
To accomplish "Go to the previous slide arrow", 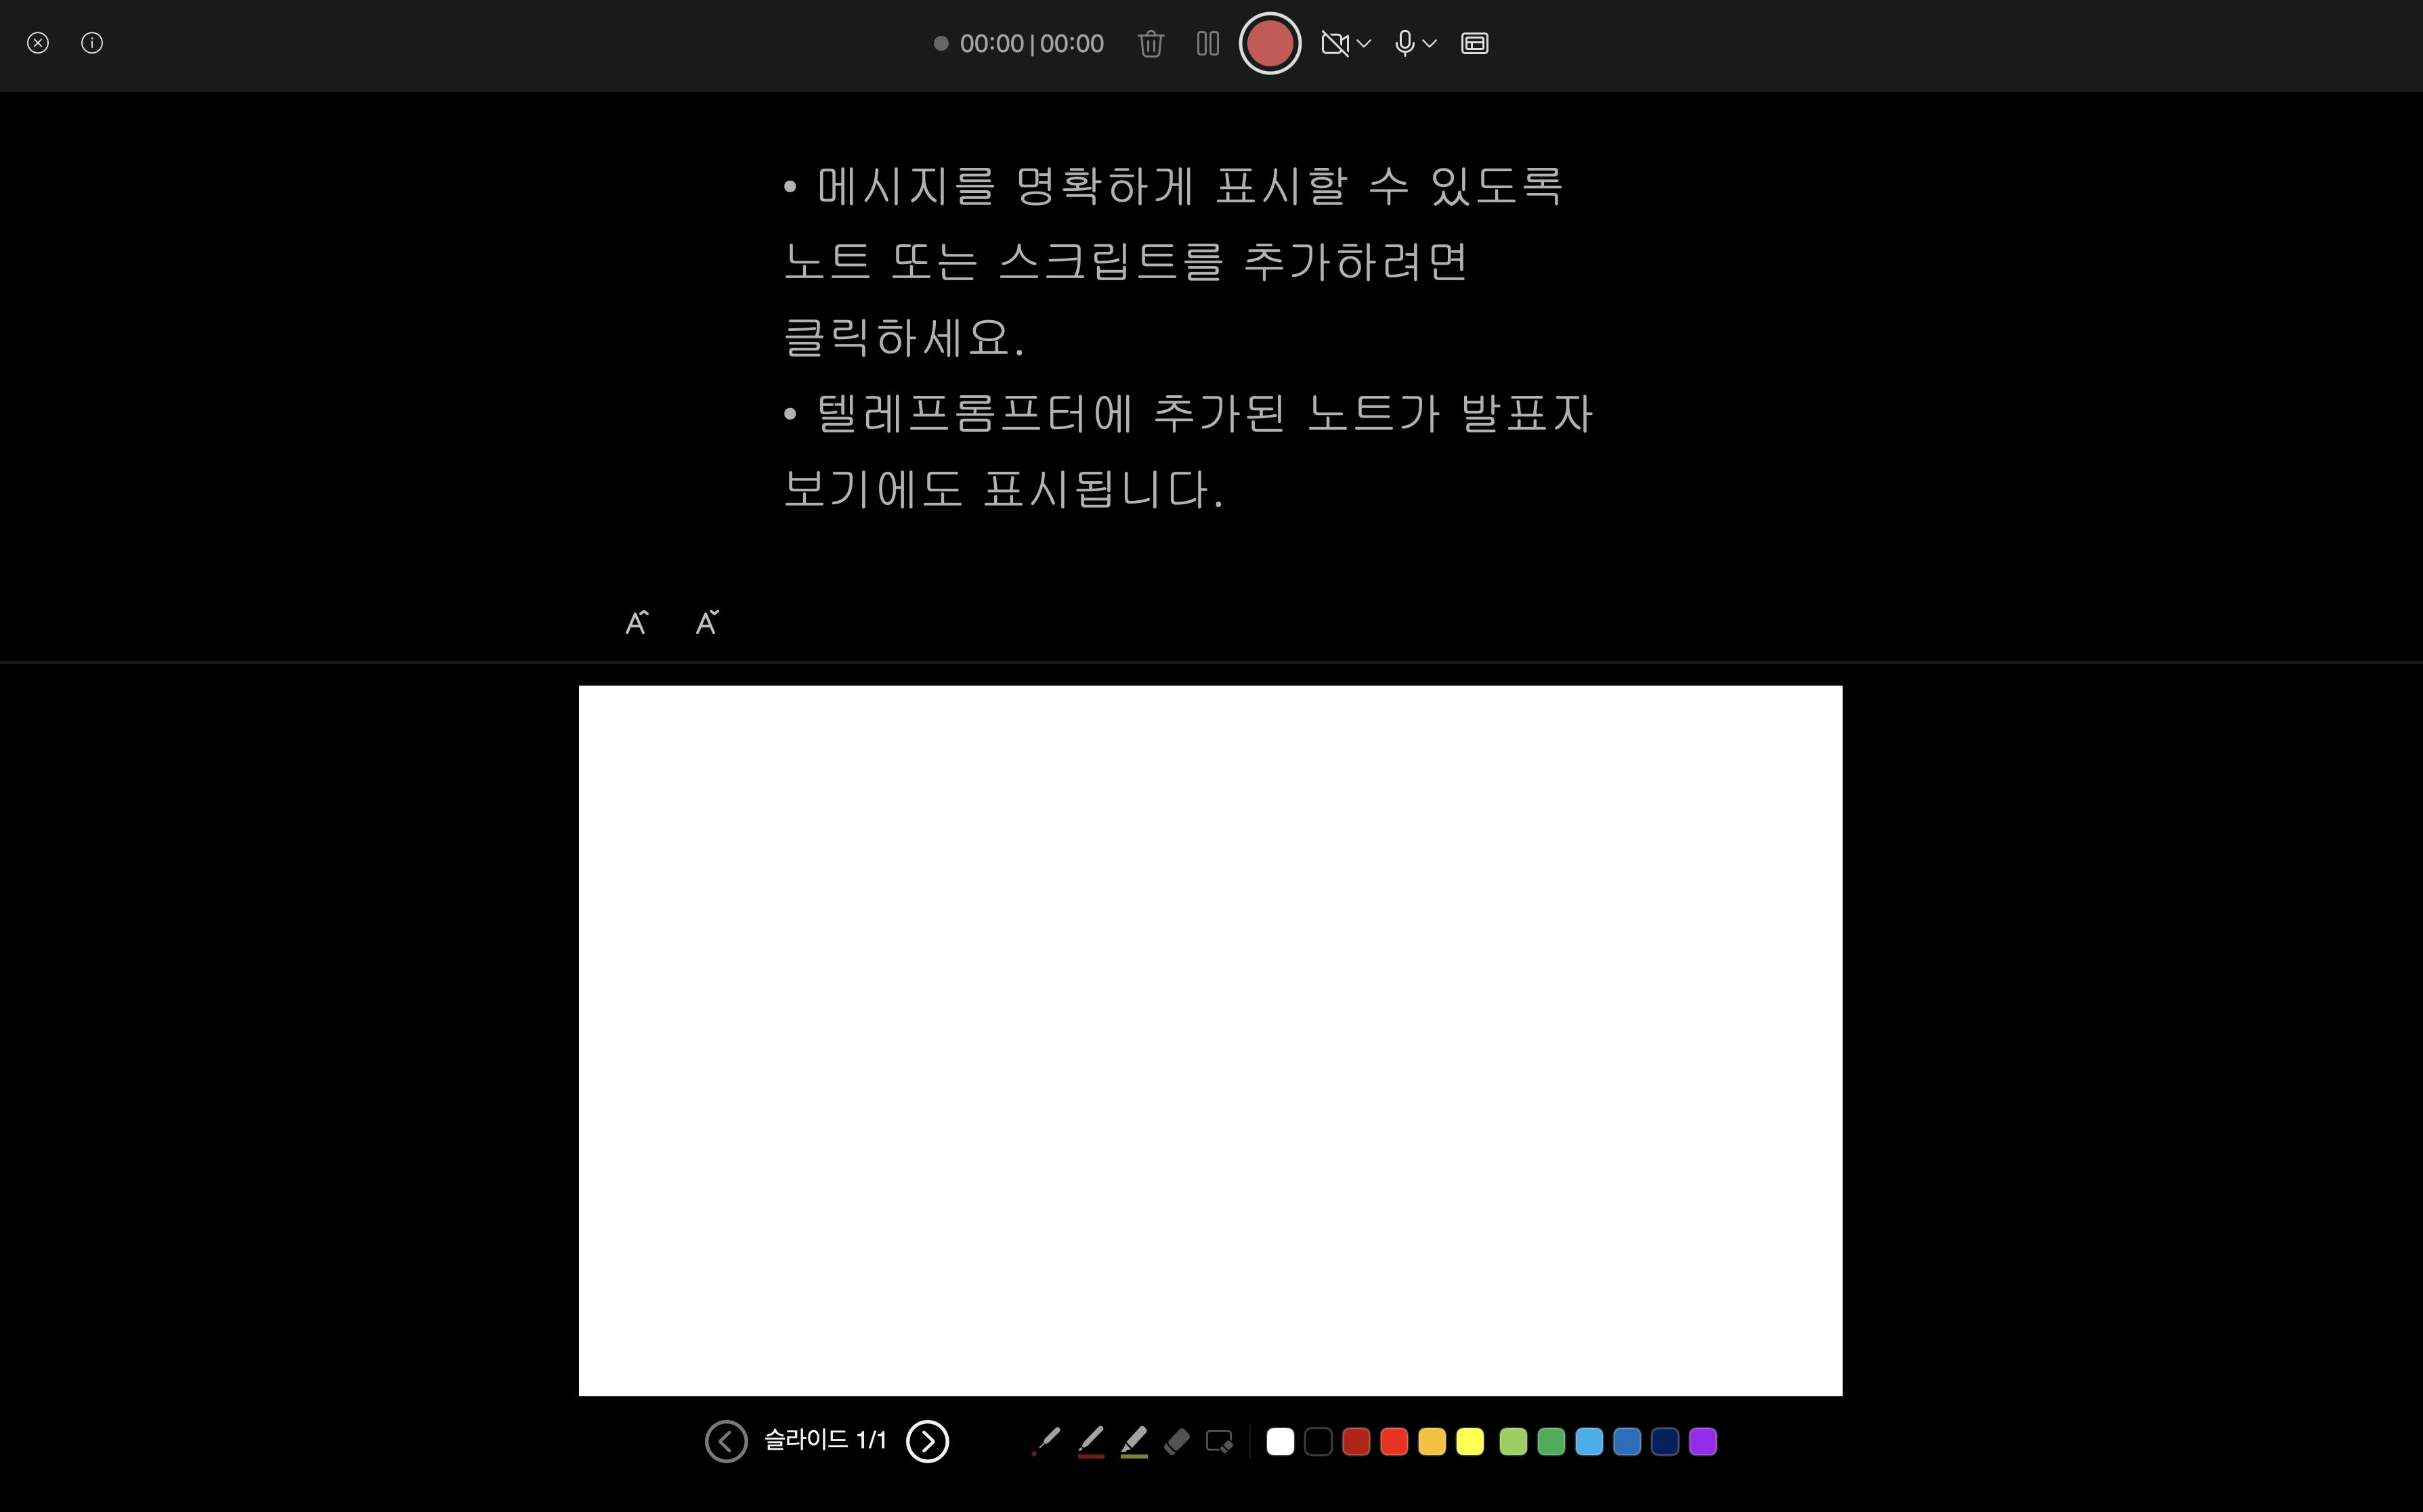I will click(727, 1441).
